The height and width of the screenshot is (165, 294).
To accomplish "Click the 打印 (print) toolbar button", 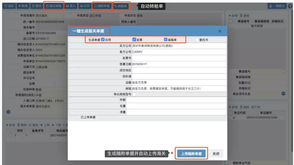I will coord(85,6).
